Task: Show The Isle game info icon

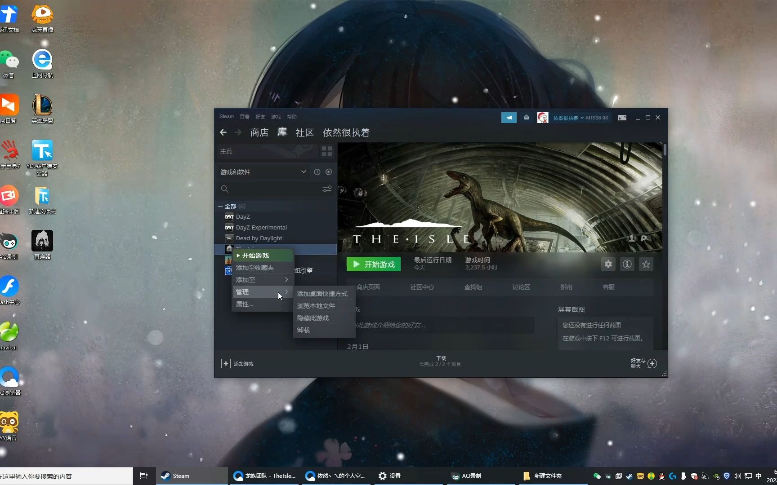Action: 627,264
